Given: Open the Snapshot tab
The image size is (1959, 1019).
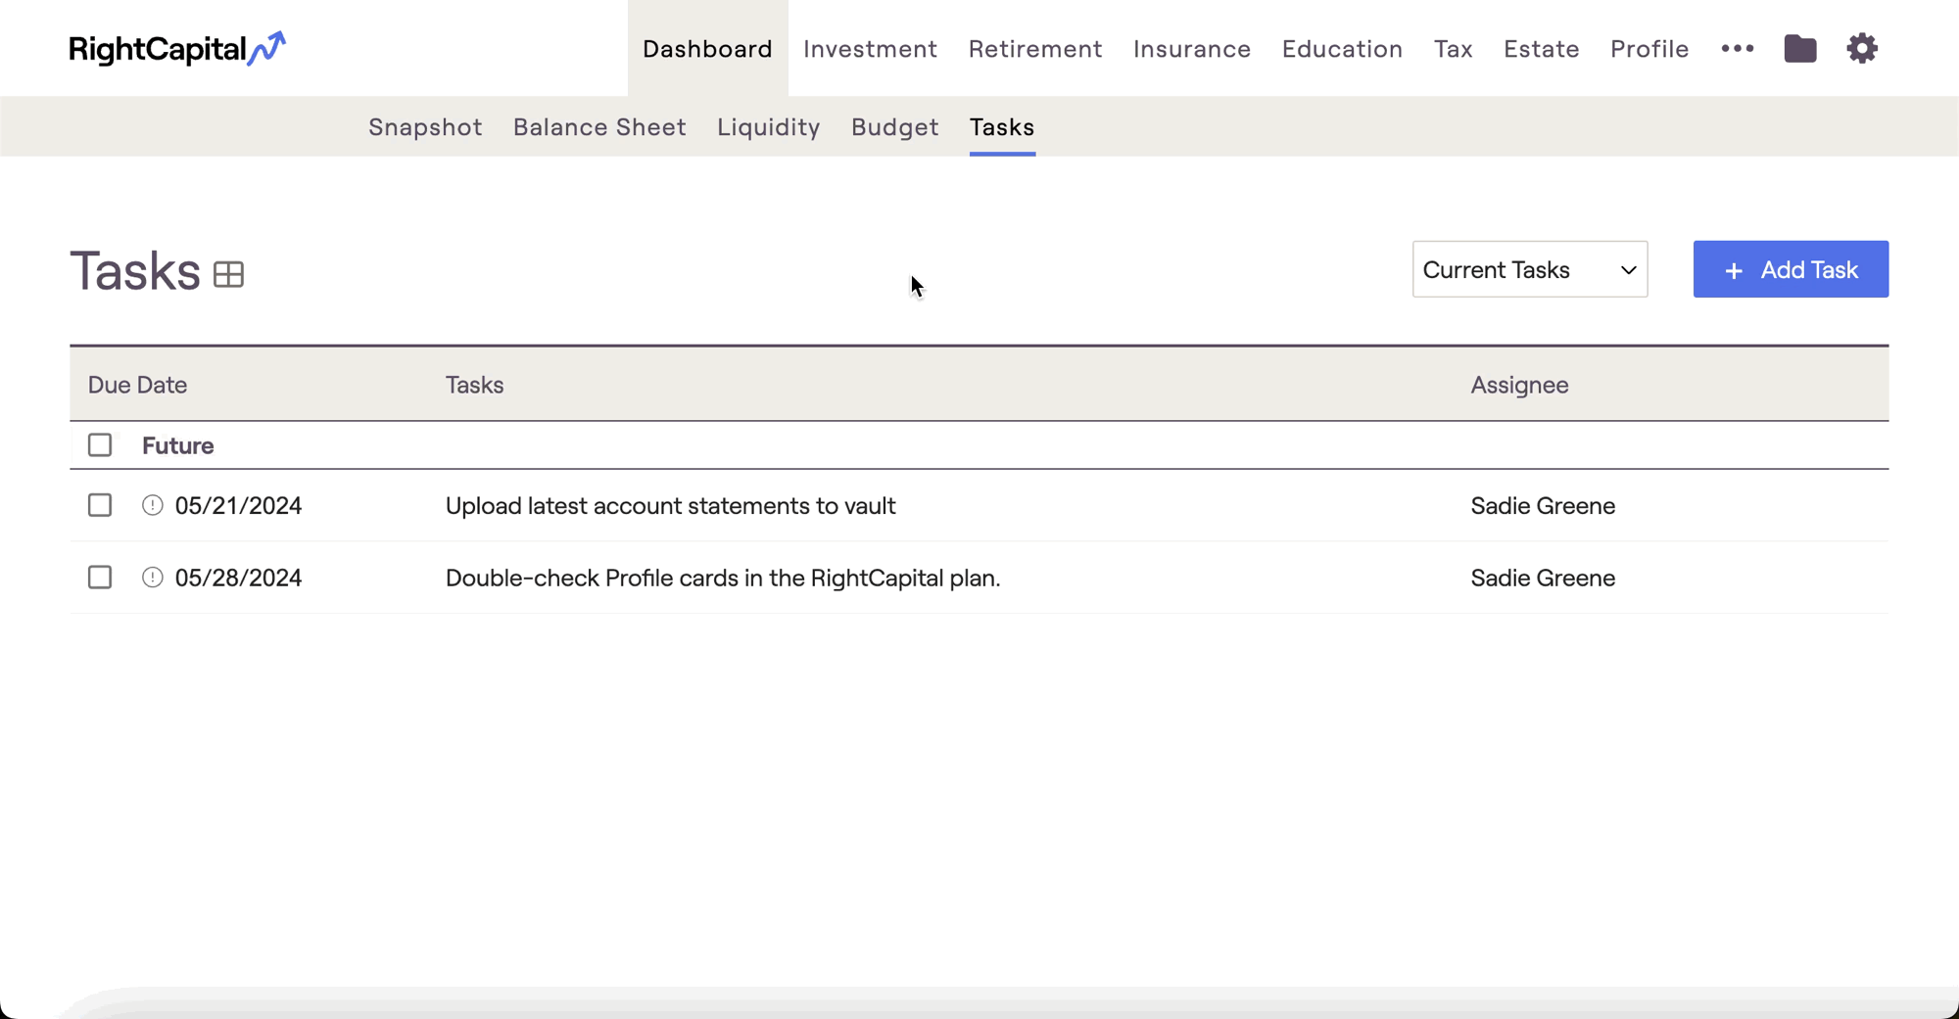Looking at the screenshot, I should [425, 127].
